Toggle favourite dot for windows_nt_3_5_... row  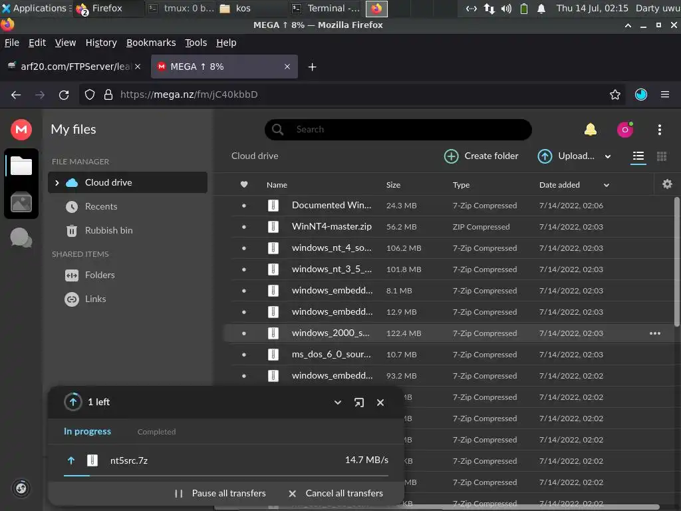(244, 269)
